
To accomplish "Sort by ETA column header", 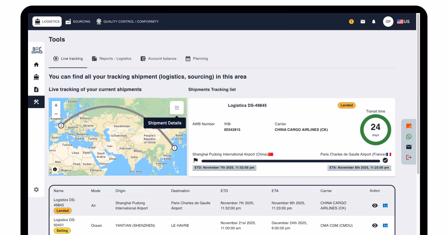I will [x=275, y=191].
